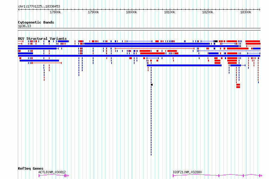Click the 17800k ruler position label
The height and width of the screenshot is (179, 269).
[55, 12]
